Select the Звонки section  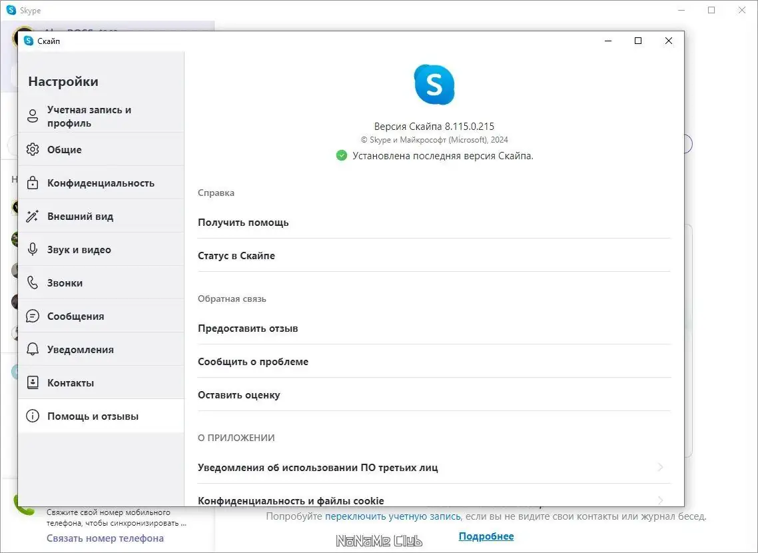(101, 282)
